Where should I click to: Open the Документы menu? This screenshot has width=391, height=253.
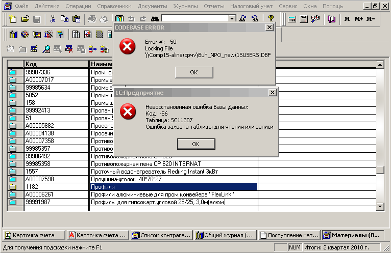[x=152, y=6]
